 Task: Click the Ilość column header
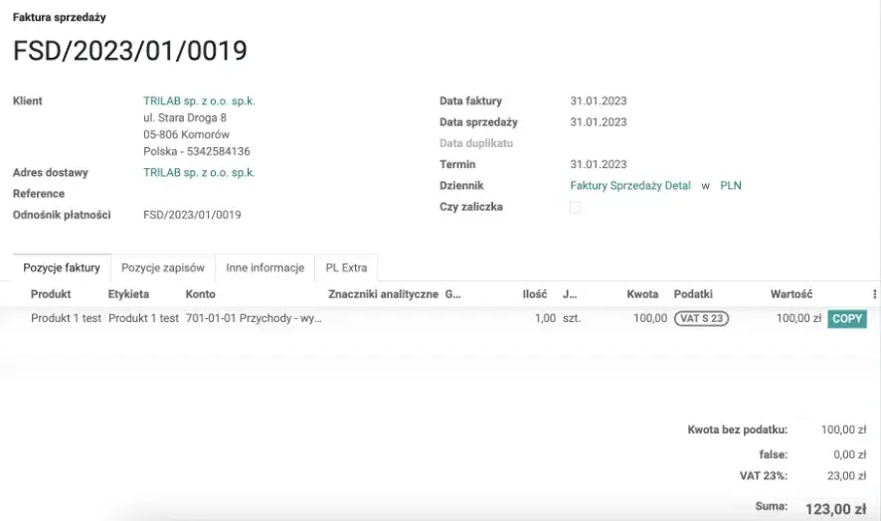pos(535,294)
